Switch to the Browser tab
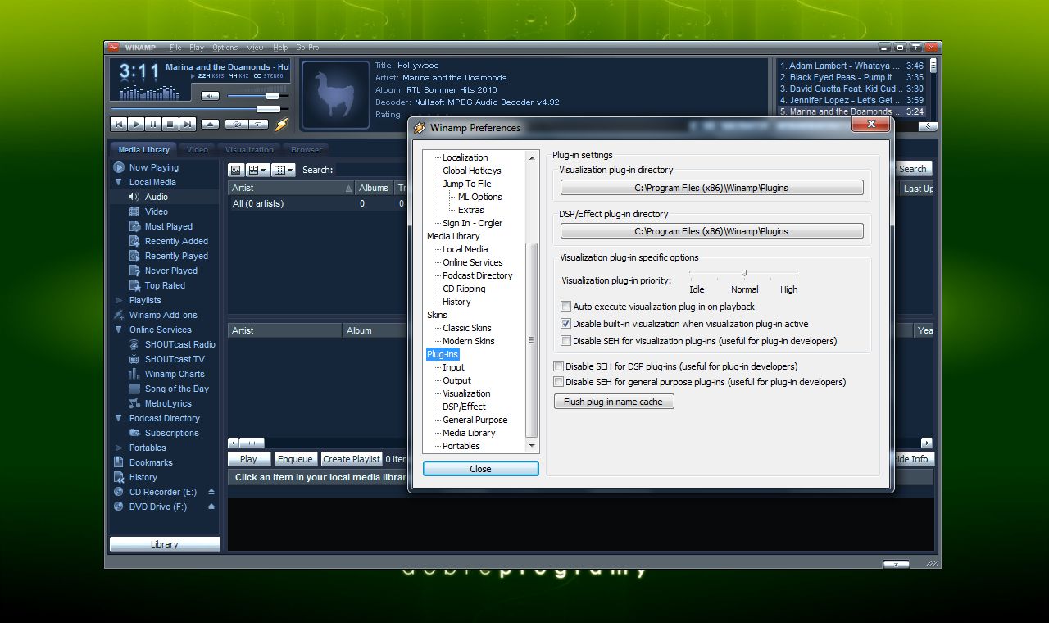The image size is (1049, 623). point(307,149)
